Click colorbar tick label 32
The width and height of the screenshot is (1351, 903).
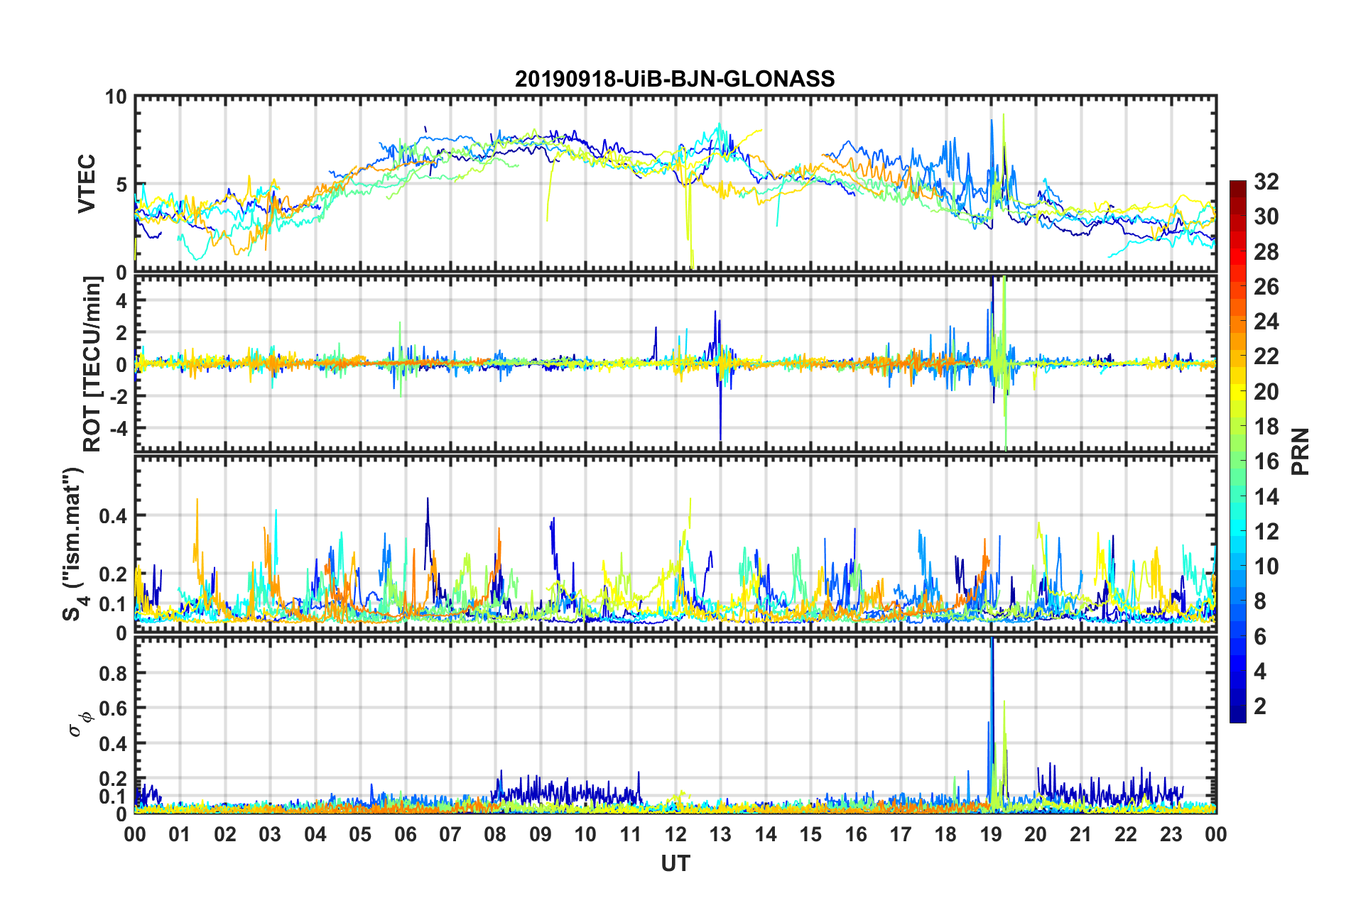[1266, 182]
